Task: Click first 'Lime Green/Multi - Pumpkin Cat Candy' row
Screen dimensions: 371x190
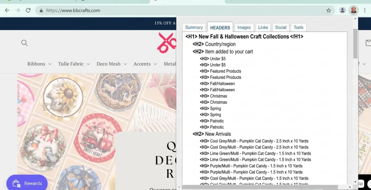Action: point(255,153)
